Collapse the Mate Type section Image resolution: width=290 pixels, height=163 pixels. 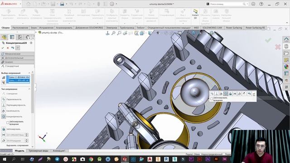click(x=29, y=89)
